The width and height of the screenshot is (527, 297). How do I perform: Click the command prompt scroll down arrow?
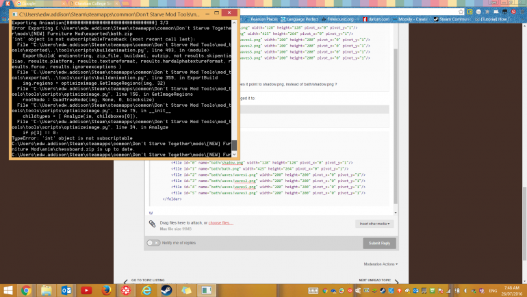[234, 154]
